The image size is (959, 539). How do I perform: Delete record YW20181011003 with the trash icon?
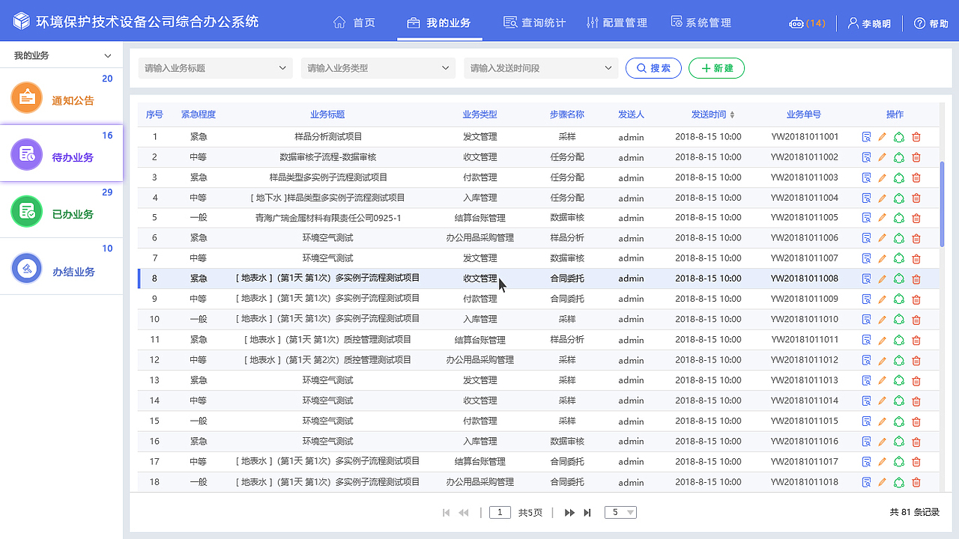tap(916, 177)
